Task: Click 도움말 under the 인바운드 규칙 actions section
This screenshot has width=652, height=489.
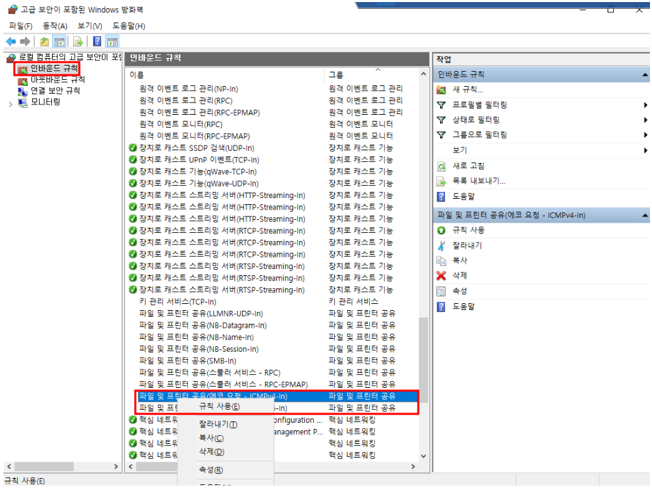Action: click(463, 196)
